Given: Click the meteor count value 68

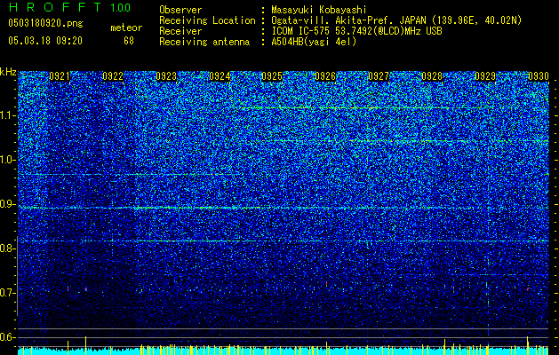Looking at the screenshot, I should [x=129, y=41].
